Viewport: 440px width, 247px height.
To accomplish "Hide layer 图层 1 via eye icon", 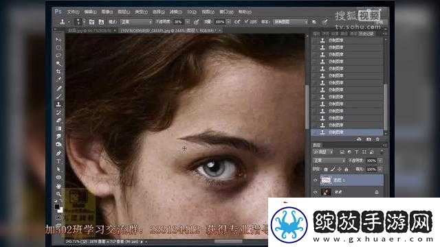I will (x=316, y=180).
